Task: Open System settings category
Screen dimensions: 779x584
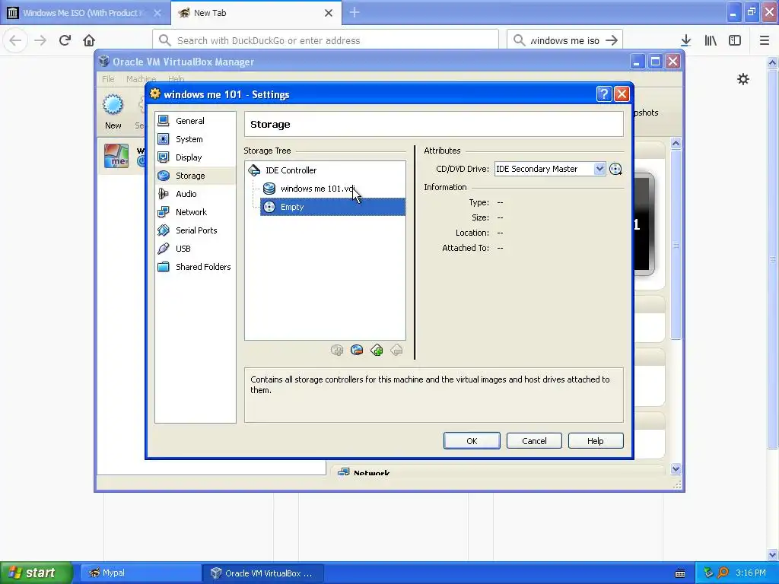Action: click(195, 139)
